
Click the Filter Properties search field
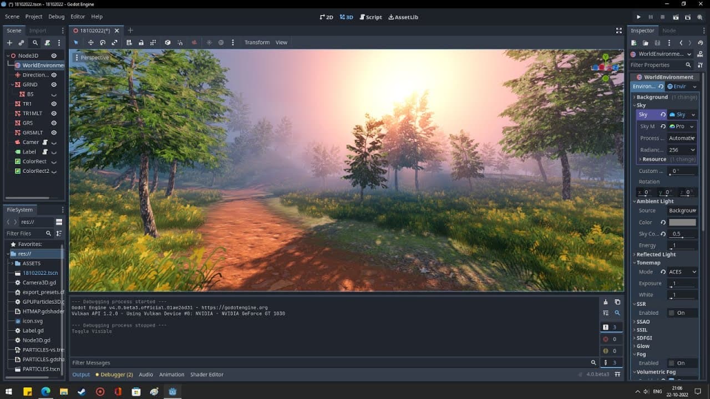tap(656, 65)
